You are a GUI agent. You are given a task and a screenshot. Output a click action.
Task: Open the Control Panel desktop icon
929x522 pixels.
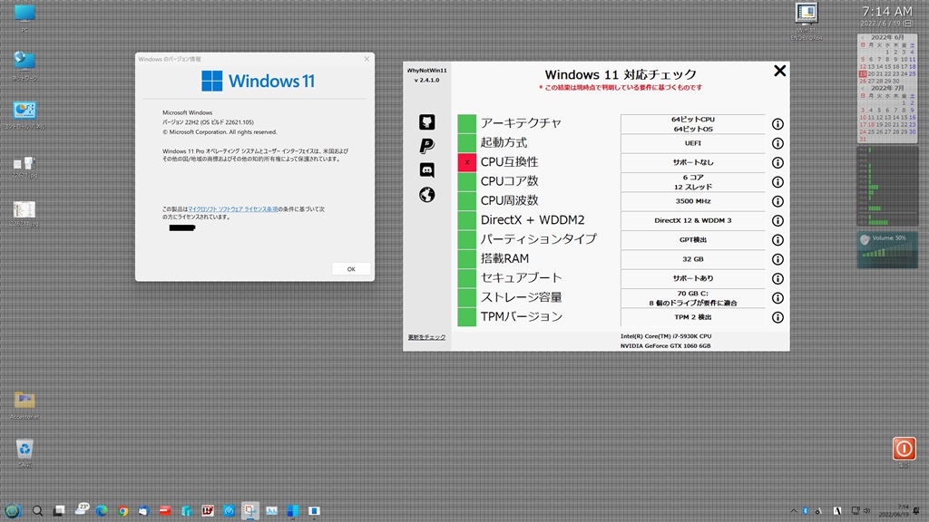click(24, 115)
